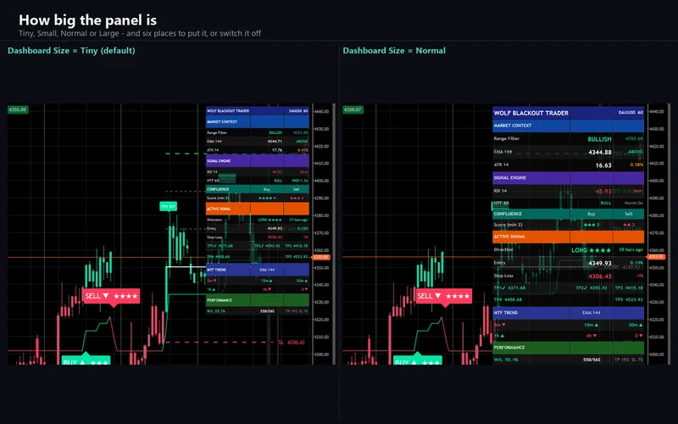This screenshot has width=678, height=424.
Task: Click '28 bars ago' in Normal panel
Action: click(631, 249)
